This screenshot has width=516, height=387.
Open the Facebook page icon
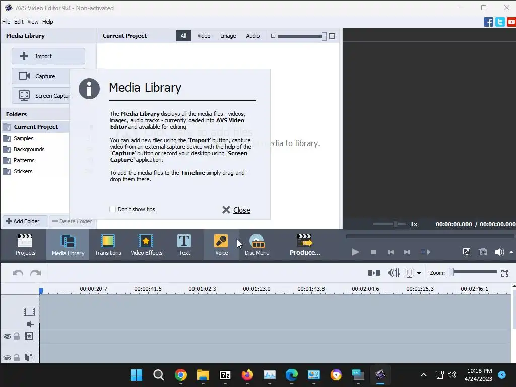click(x=488, y=22)
